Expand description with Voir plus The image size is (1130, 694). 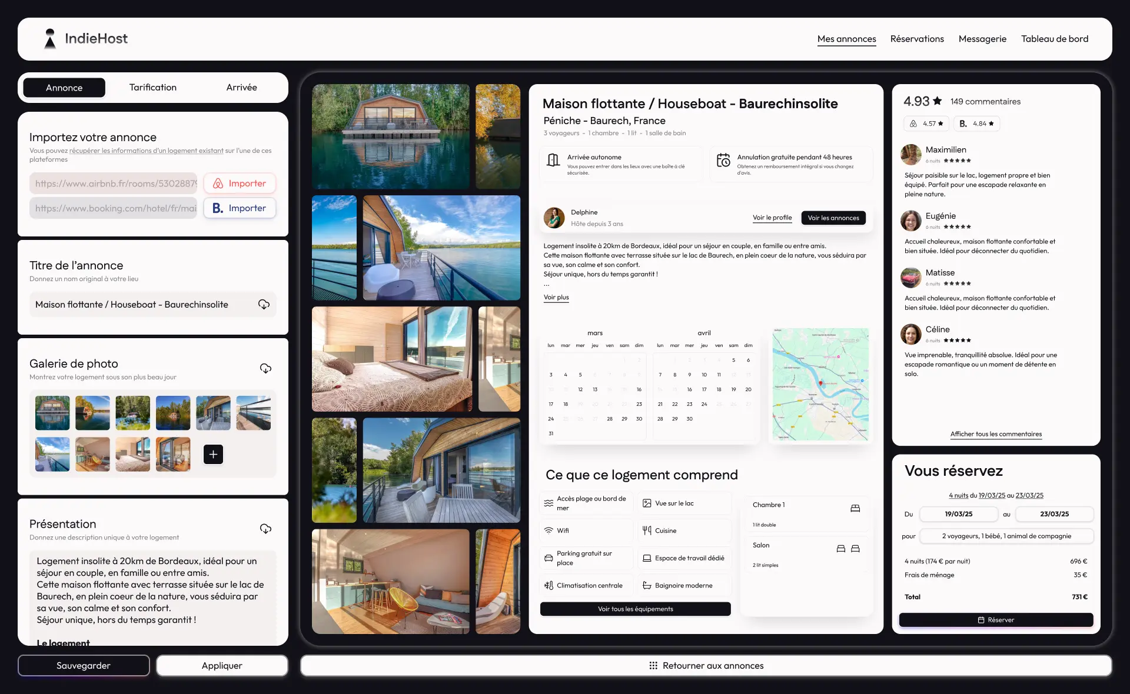pos(556,297)
